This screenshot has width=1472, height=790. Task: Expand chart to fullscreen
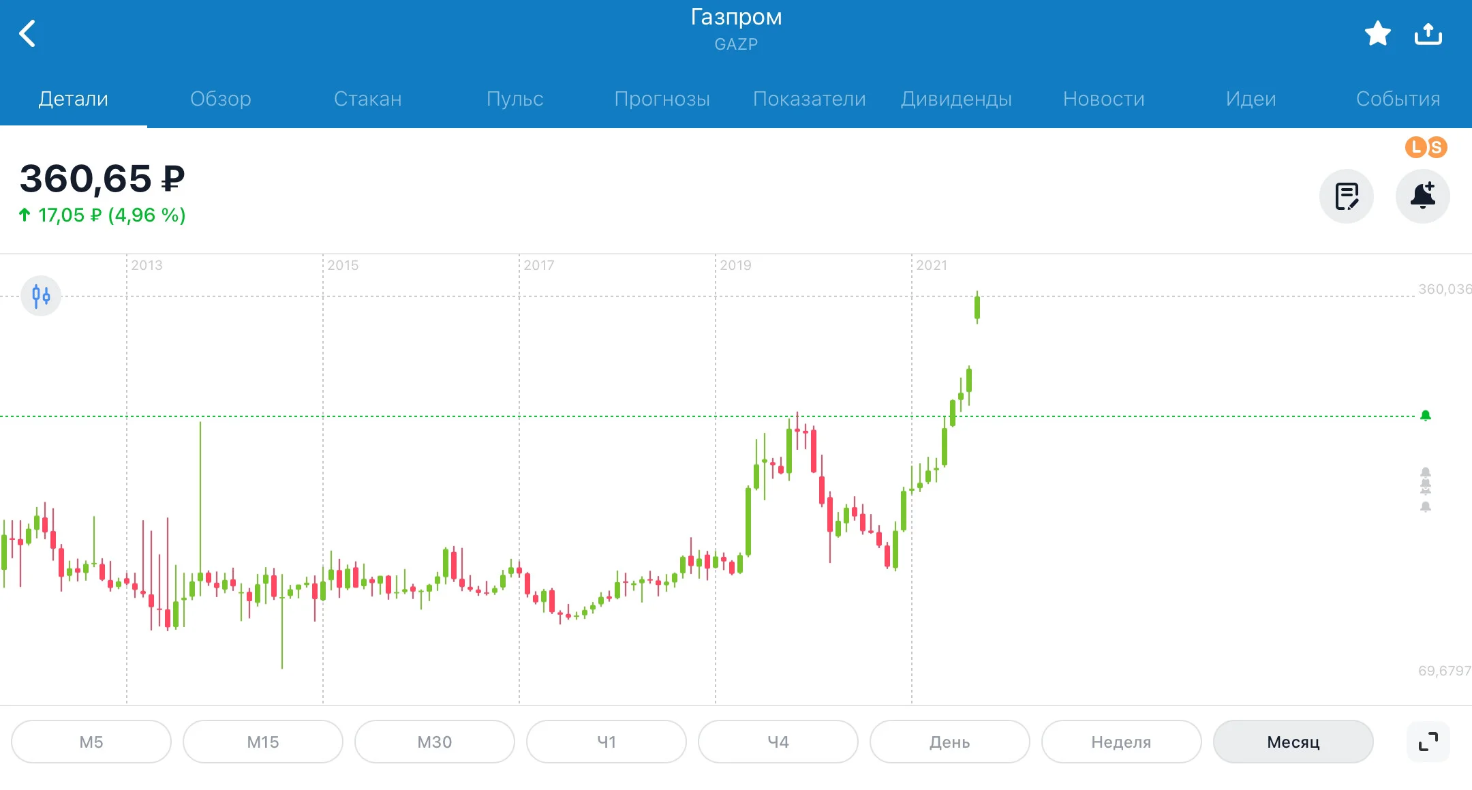1428,742
